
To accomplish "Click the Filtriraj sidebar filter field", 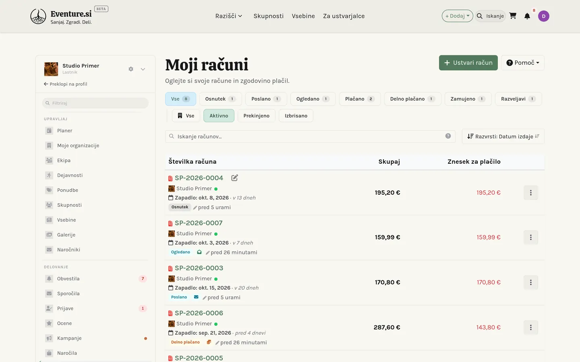I will (95, 103).
